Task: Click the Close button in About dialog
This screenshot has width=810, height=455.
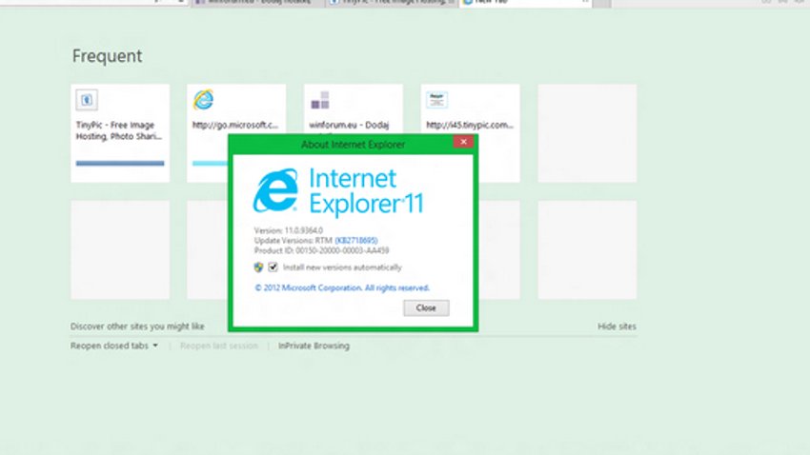Action: click(x=426, y=308)
